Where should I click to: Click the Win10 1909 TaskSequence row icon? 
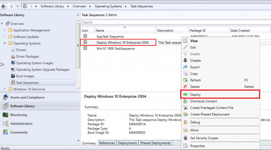click(85, 48)
